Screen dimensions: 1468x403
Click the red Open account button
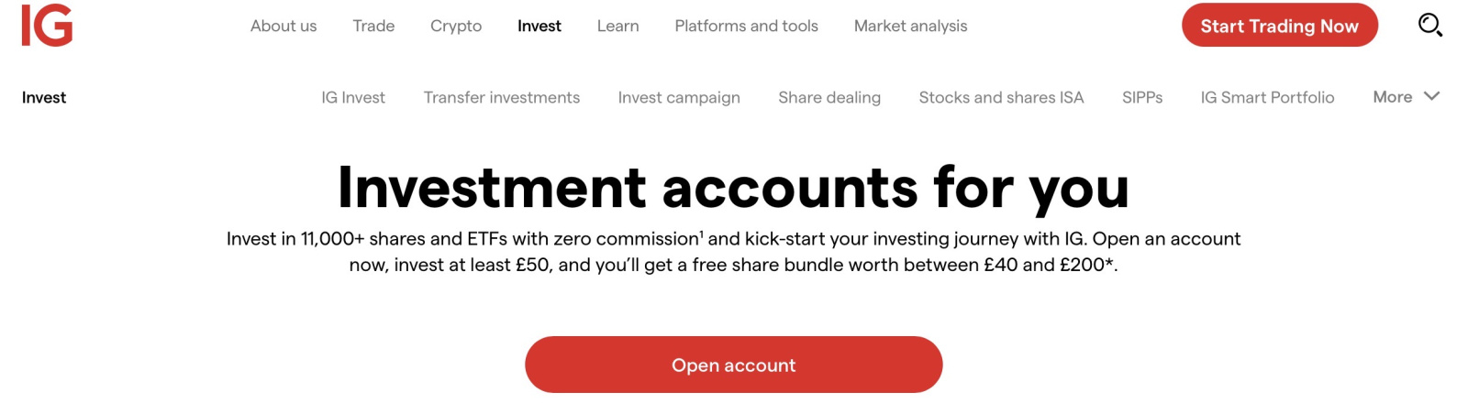coord(733,365)
